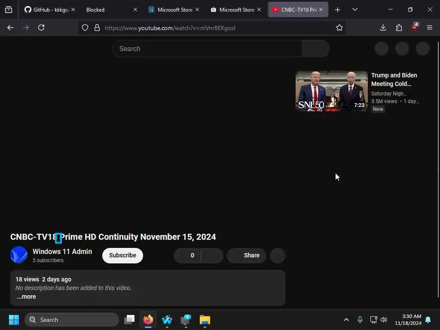Open the uBlock Origin extension icon
Image resolution: width=440 pixels, height=330 pixels.
[x=415, y=27]
